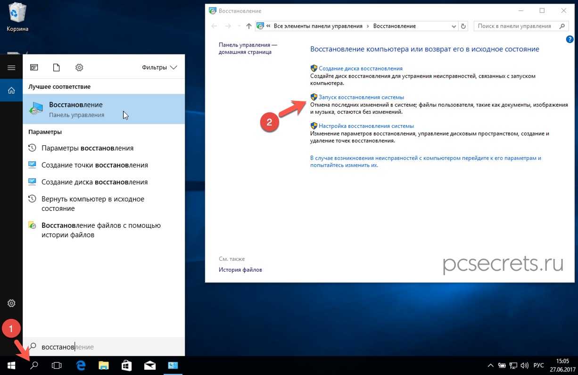Open the address bar history dropdown arrow
The image size is (578, 375).
click(454, 26)
